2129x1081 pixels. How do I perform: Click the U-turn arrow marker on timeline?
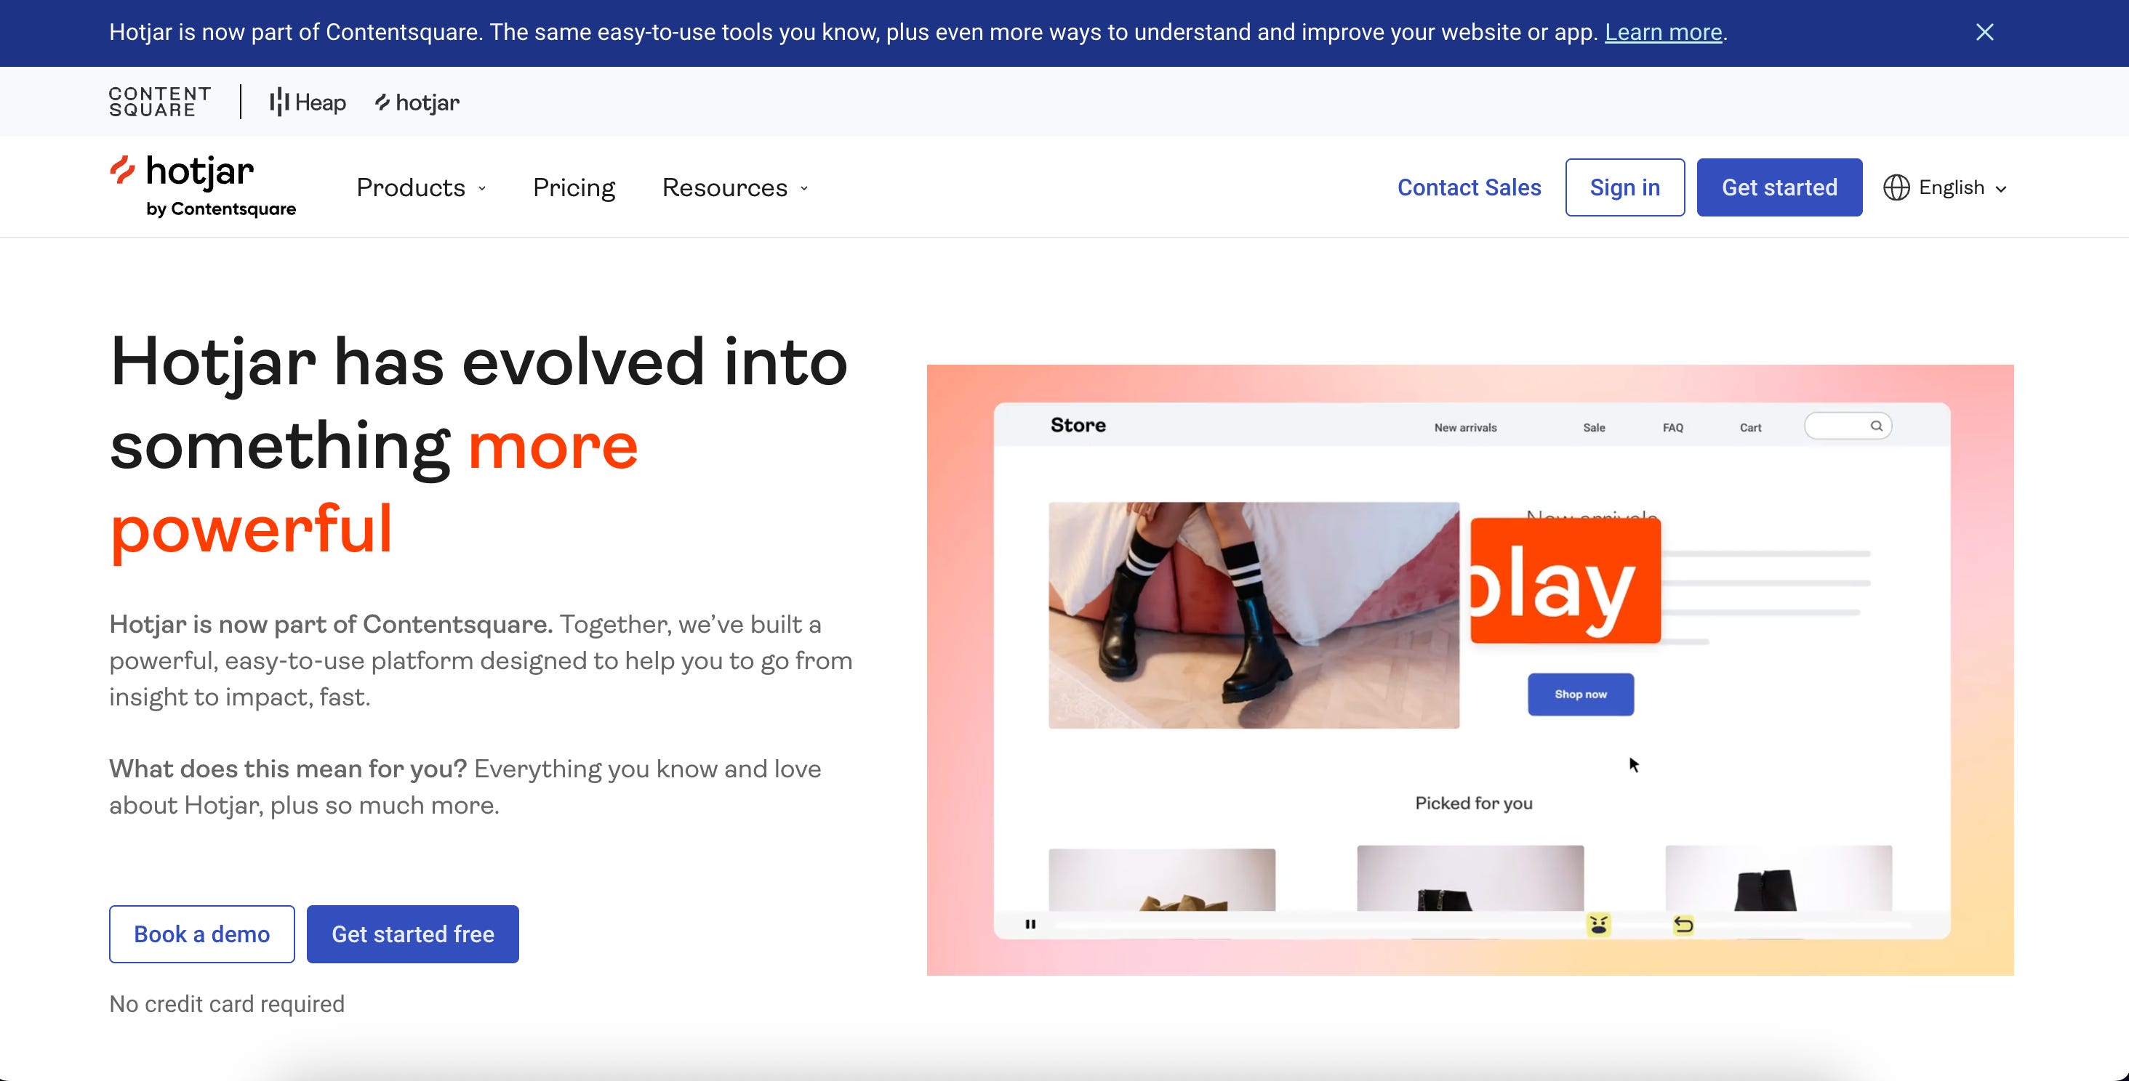click(1683, 924)
